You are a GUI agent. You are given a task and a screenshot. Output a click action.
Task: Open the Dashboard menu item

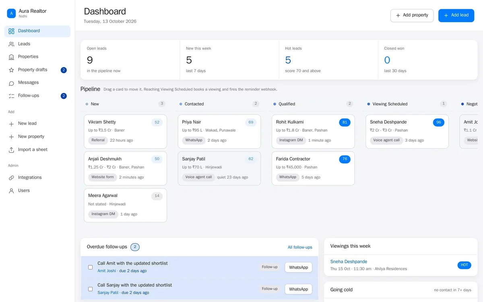click(x=37, y=31)
